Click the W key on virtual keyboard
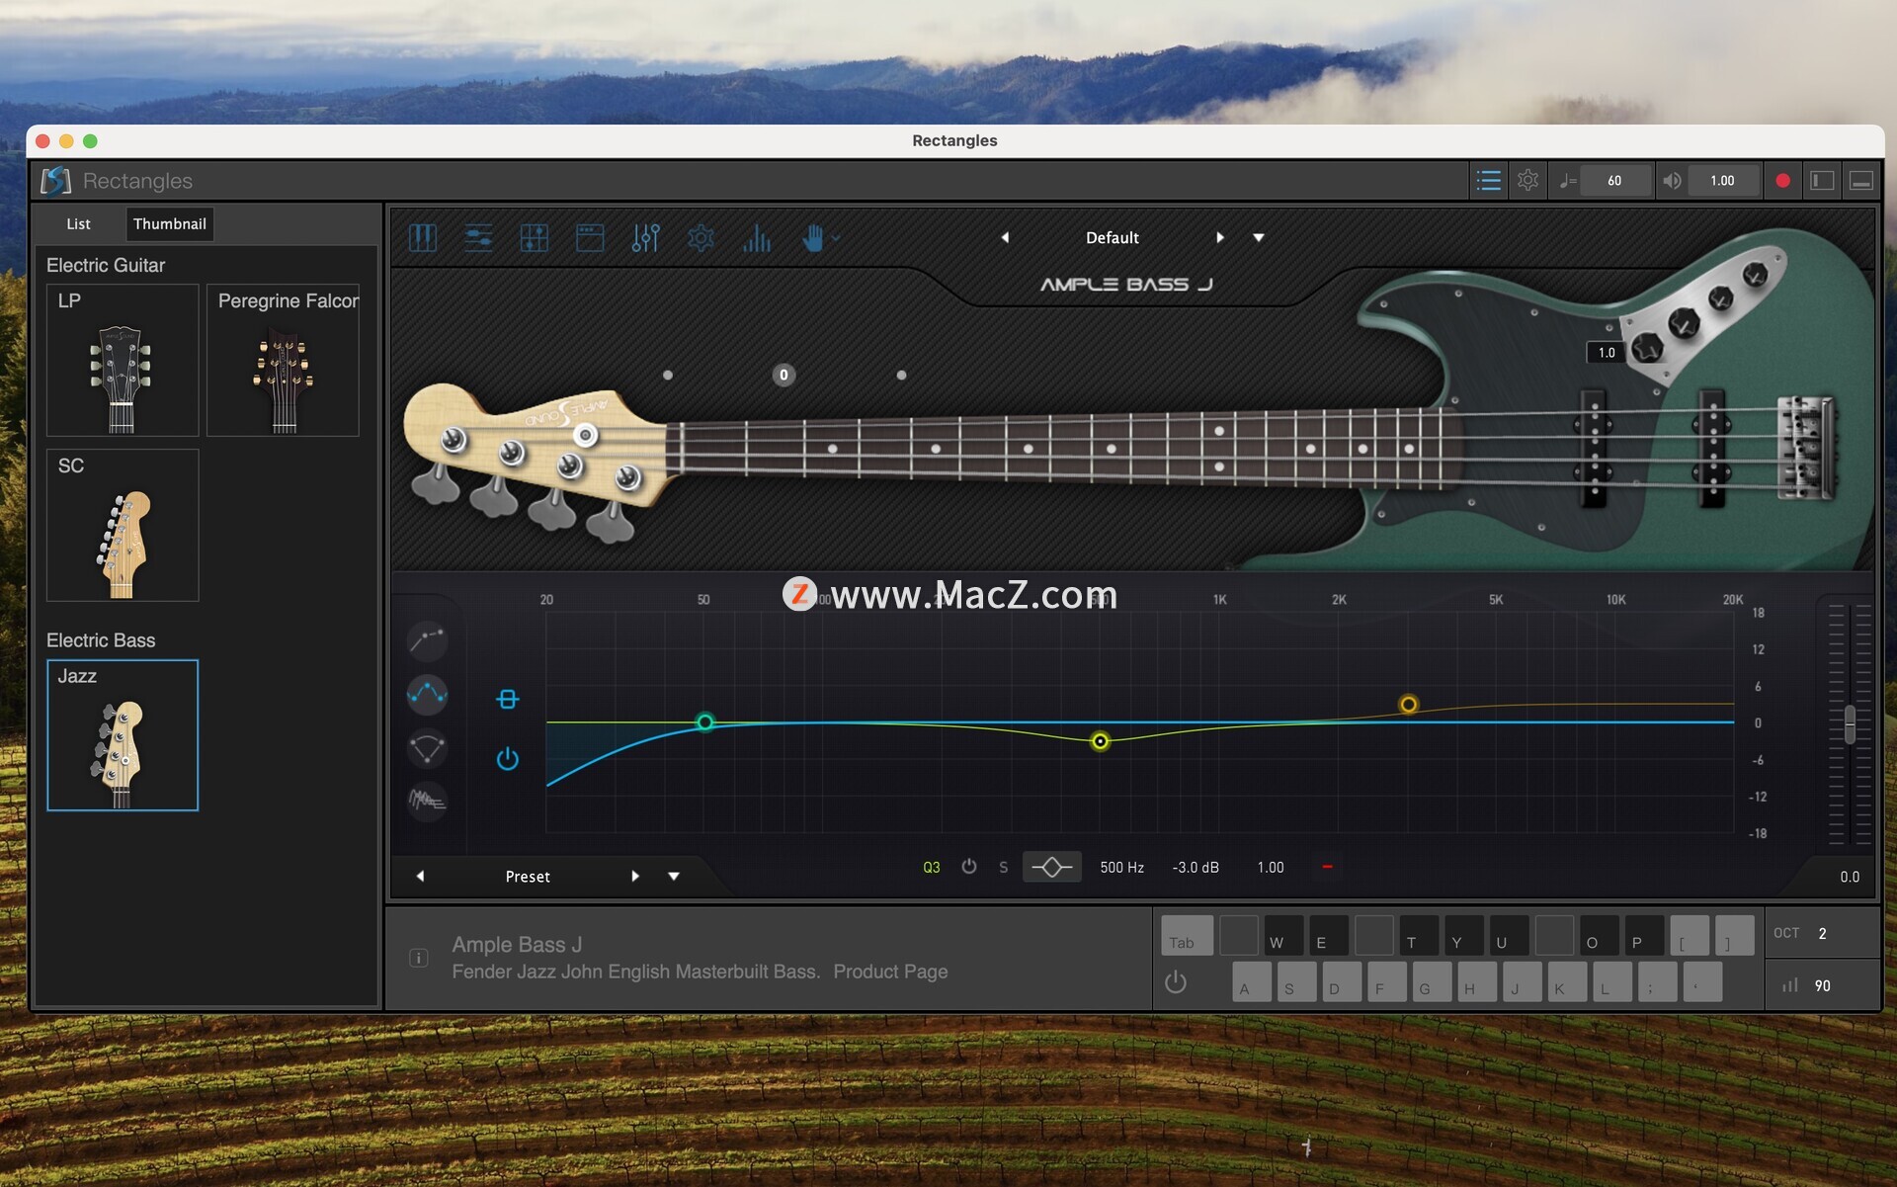 pos(1283,935)
